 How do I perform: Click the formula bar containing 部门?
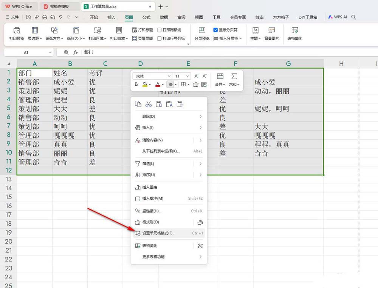tap(229, 52)
